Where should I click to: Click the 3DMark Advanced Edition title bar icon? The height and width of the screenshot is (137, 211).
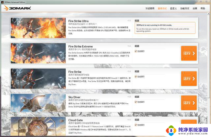pos(2,2)
